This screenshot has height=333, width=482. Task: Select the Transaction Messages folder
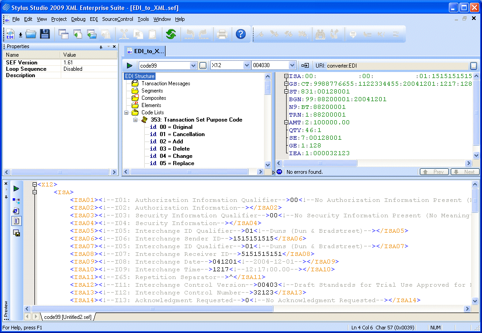point(166,83)
